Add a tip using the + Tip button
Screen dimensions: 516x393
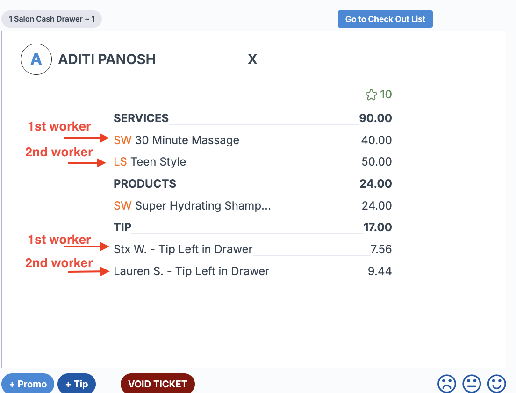[x=77, y=384]
